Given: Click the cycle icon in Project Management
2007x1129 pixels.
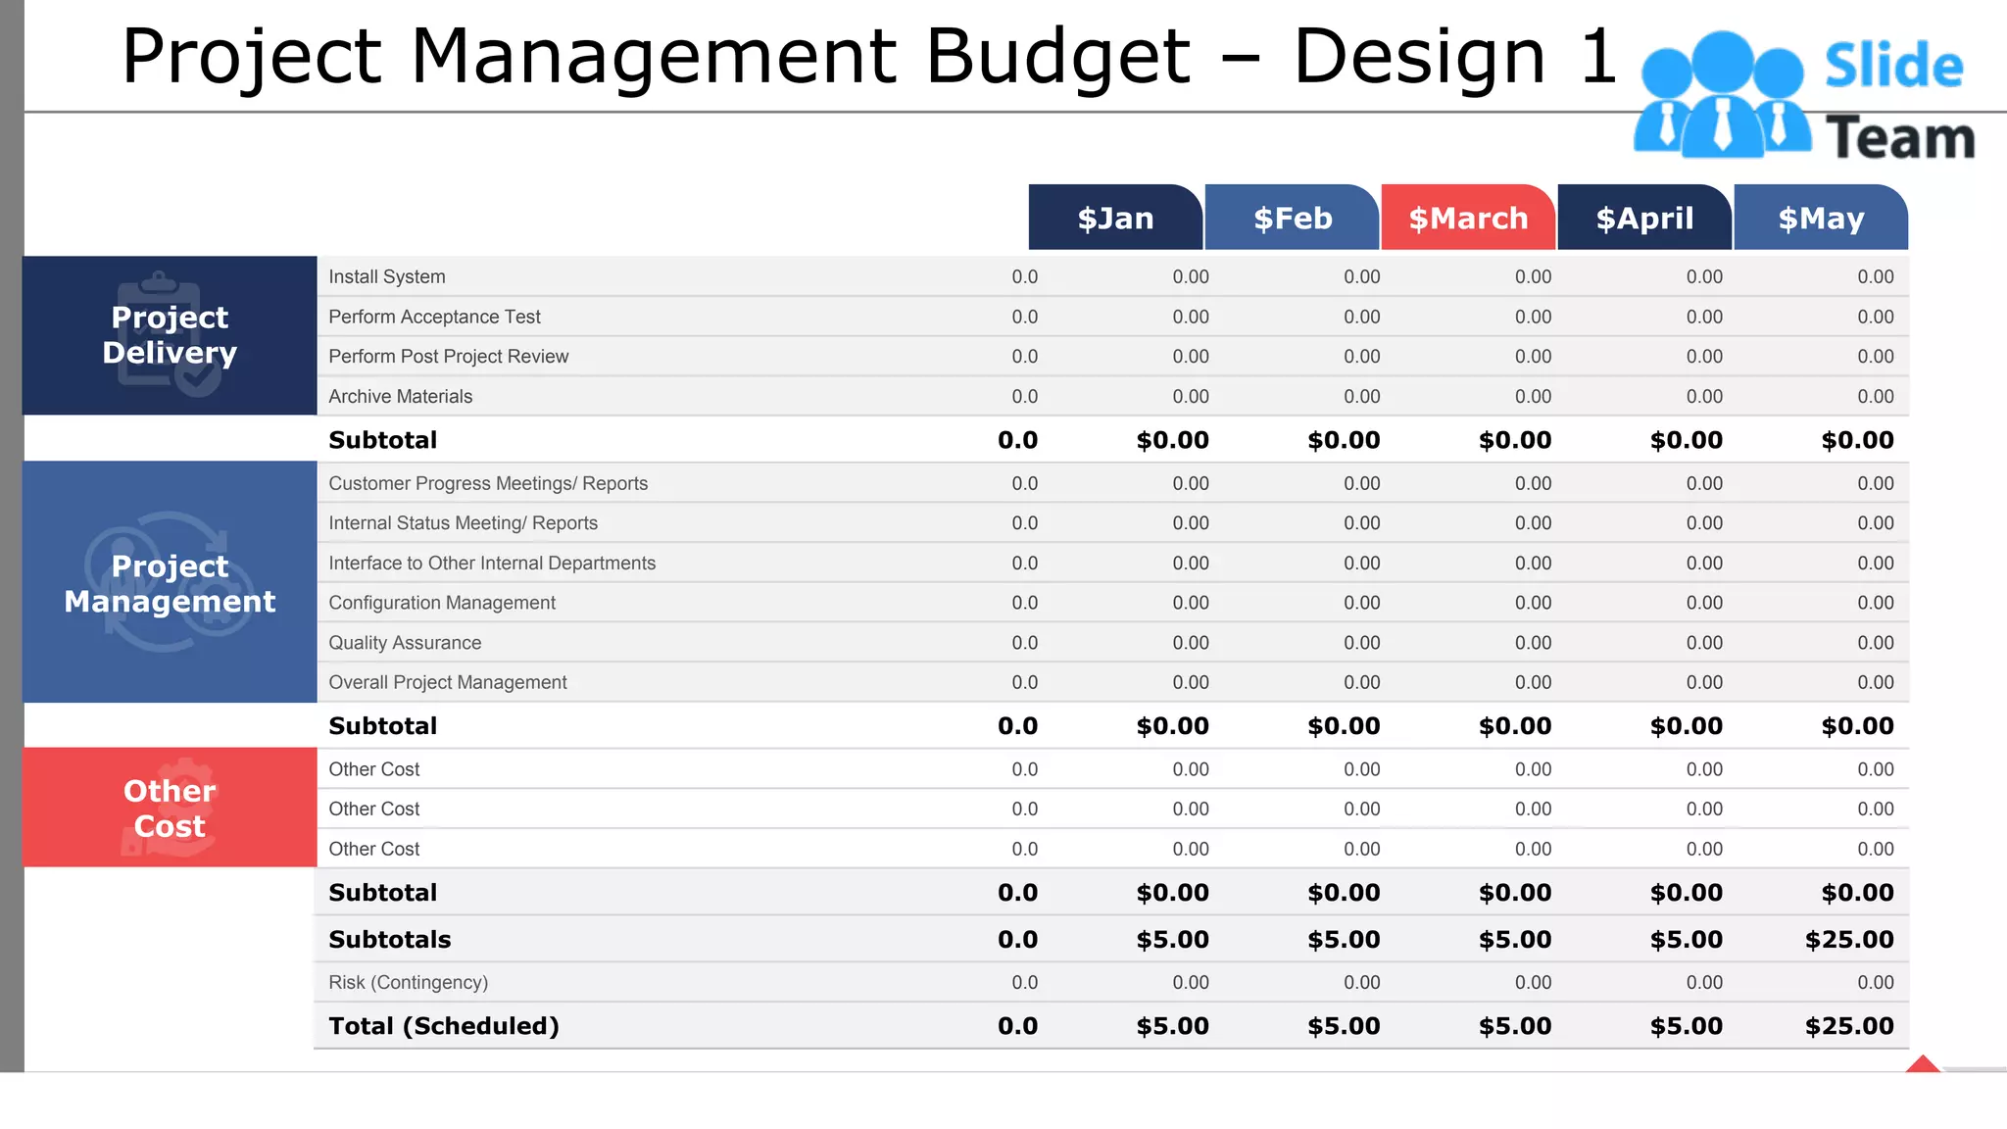Looking at the screenshot, I should (x=169, y=582).
